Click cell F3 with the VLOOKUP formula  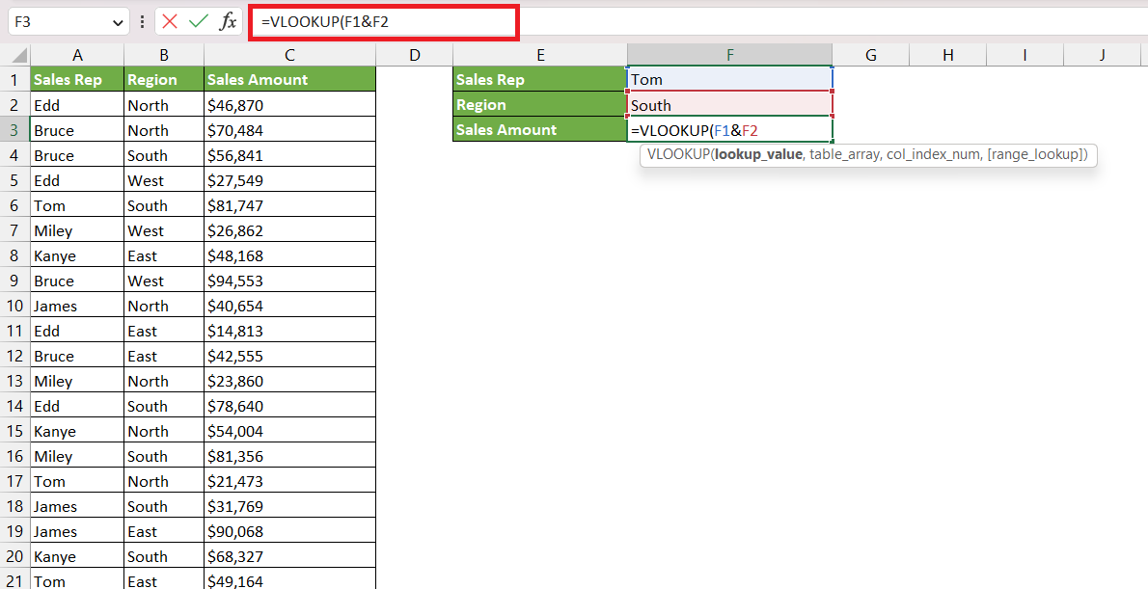point(730,130)
